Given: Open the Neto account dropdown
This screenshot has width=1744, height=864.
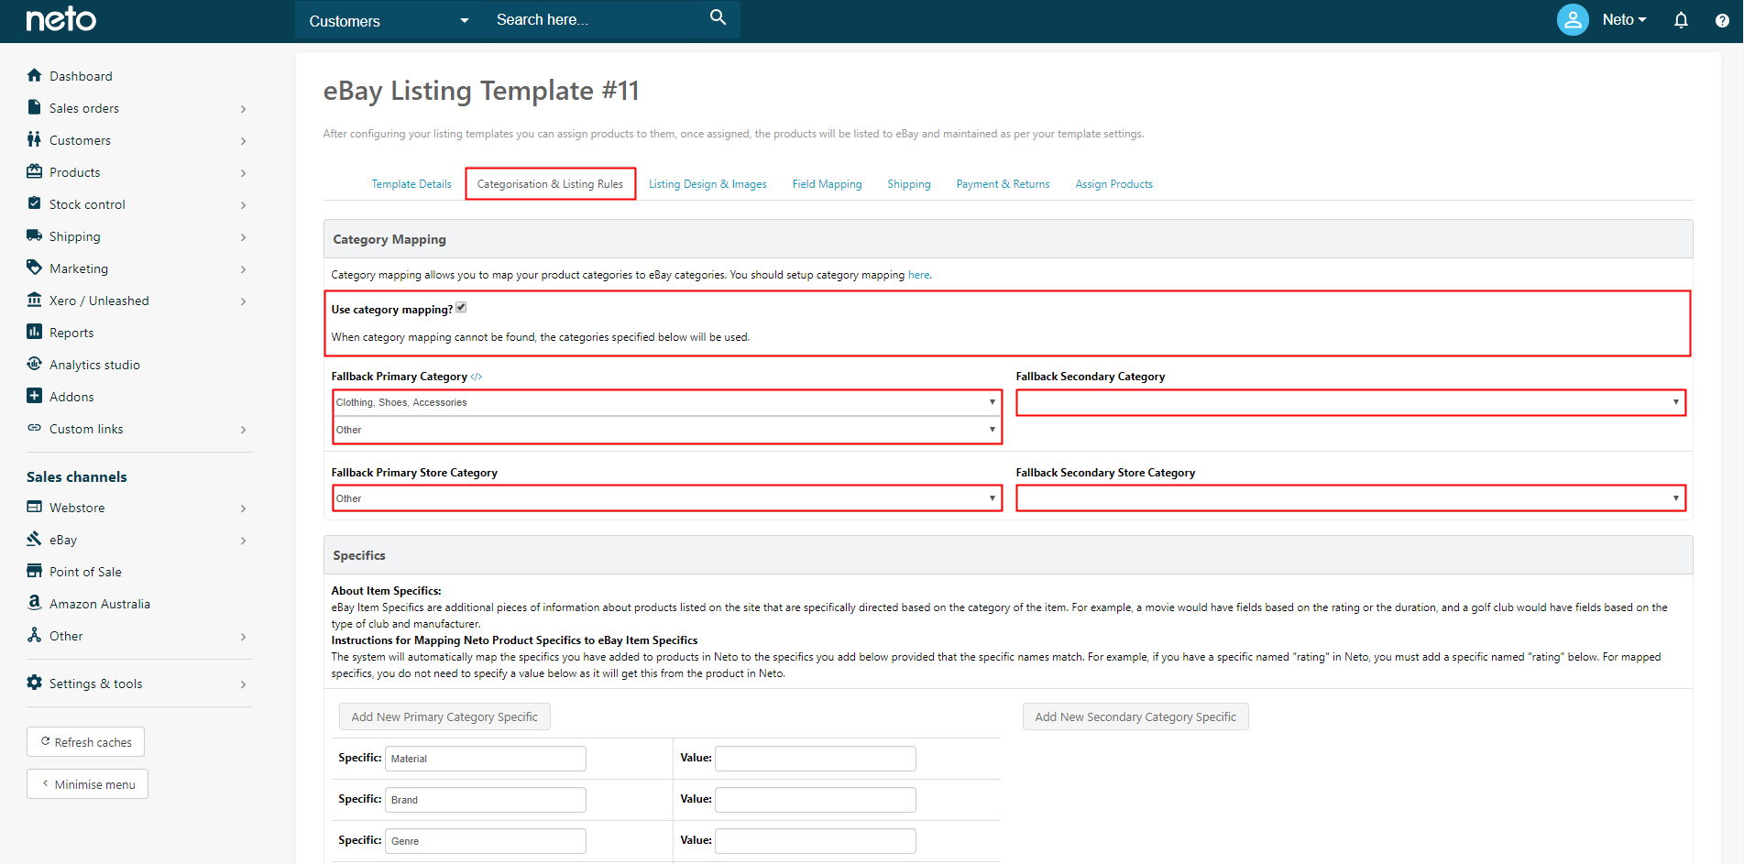Looking at the screenshot, I should coord(1624,19).
